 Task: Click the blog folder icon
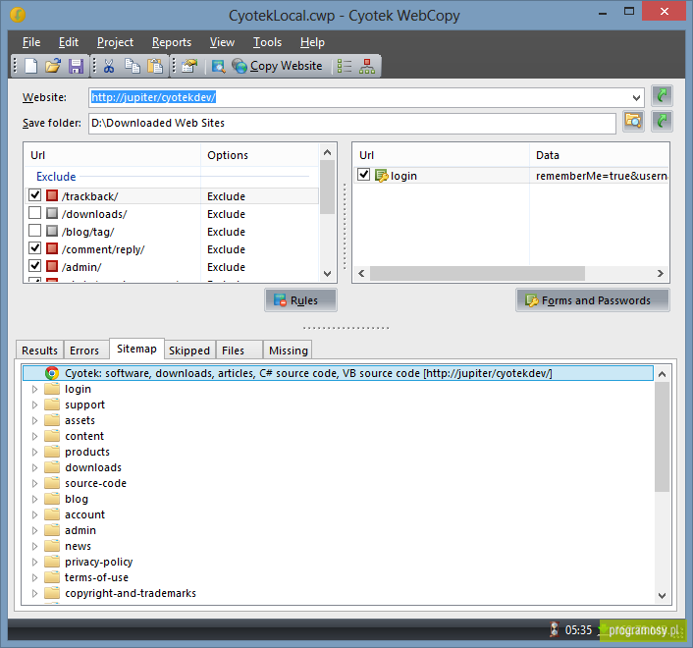pyautogui.click(x=52, y=498)
